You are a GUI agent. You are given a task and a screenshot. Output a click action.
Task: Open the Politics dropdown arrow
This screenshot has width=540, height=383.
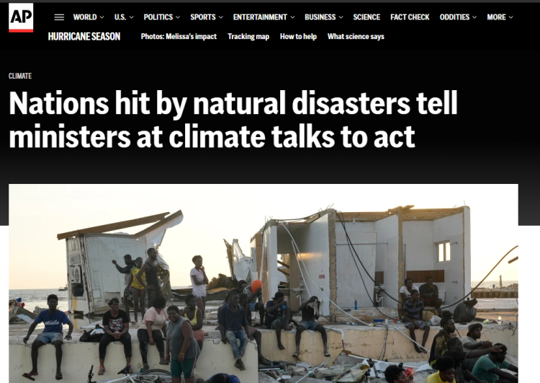(x=178, y=17)
